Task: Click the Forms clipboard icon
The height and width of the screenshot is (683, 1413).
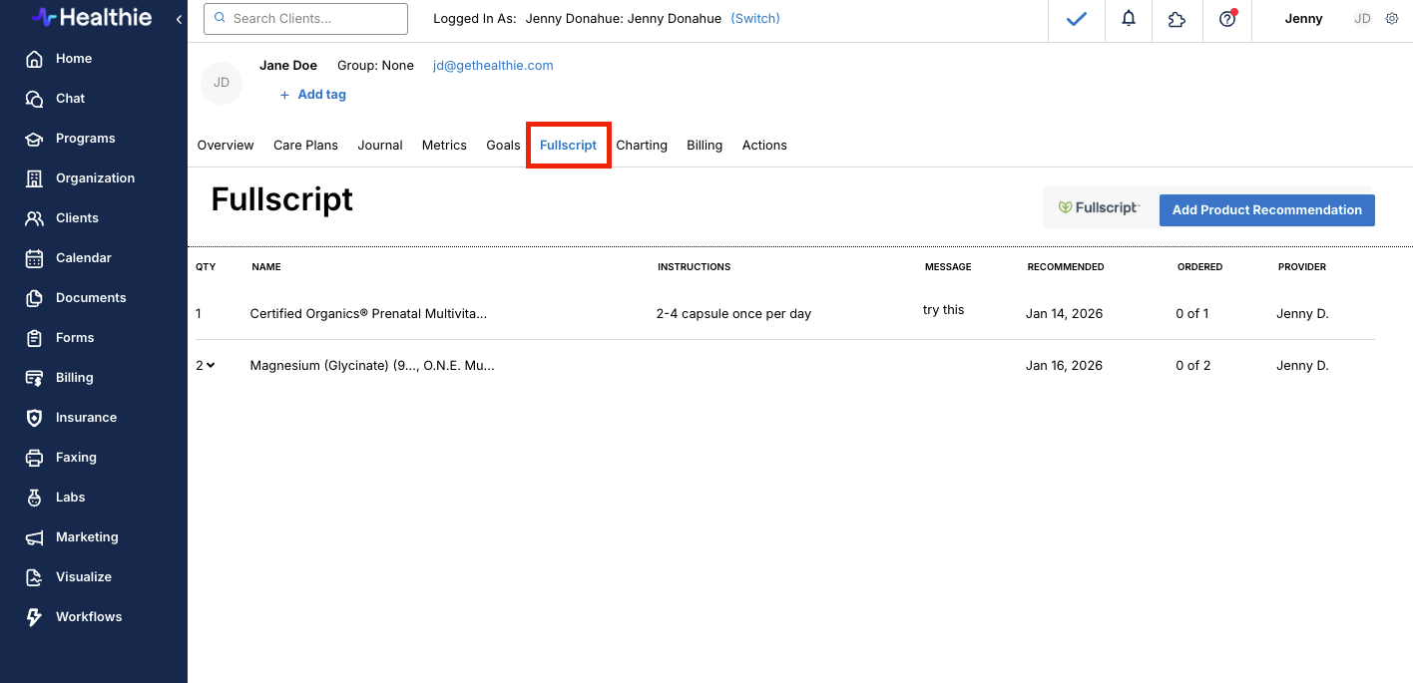Action: pos(34,338)
